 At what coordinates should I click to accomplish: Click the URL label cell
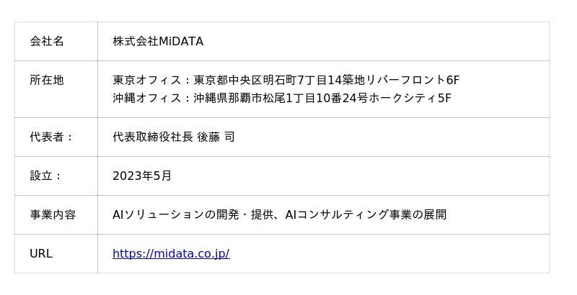click(41, 254)
